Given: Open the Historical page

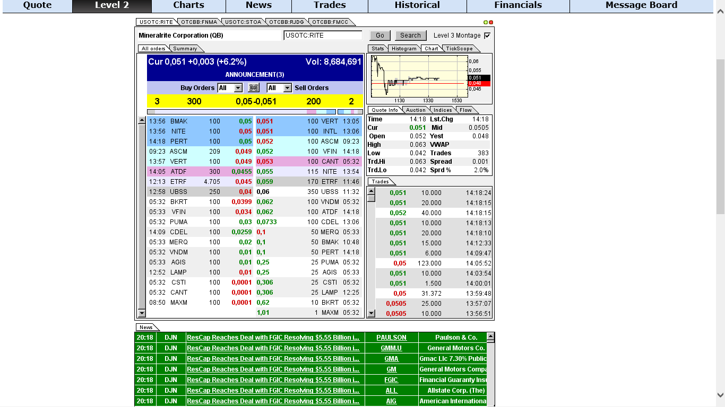Looking at the screenshot, I should point(417,6).
